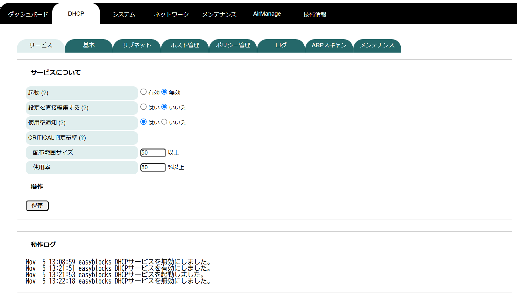Select はい for 設定を直接編集する
Image resolution: width=517 pixels, height=298 pixels.
click(144, 107)
